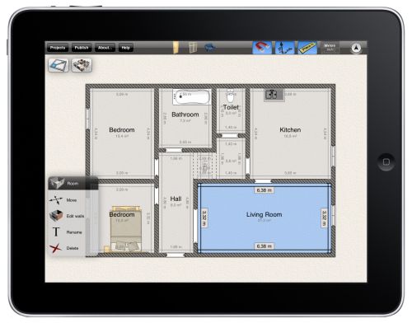Screen dimensions: 412x323
Task: Switch to 2D floor plan view
Action: click(x=59, y=65)
